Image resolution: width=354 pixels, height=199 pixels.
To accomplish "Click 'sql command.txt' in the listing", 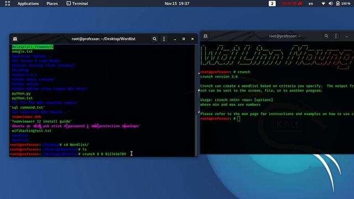I will pyautogui.click(x=28, y=107).
